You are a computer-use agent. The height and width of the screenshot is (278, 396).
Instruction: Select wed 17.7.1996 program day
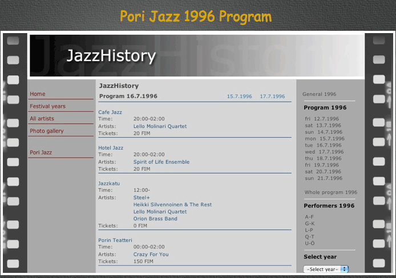[324, 152]
